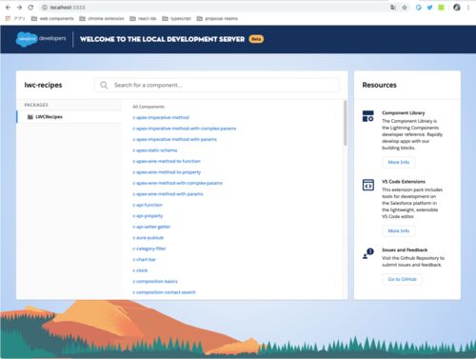The height and width of the screenshot is (359, 476).
Task: Open c-apex-imperative-method-with-params component
Action: click(x=174, y=139)
